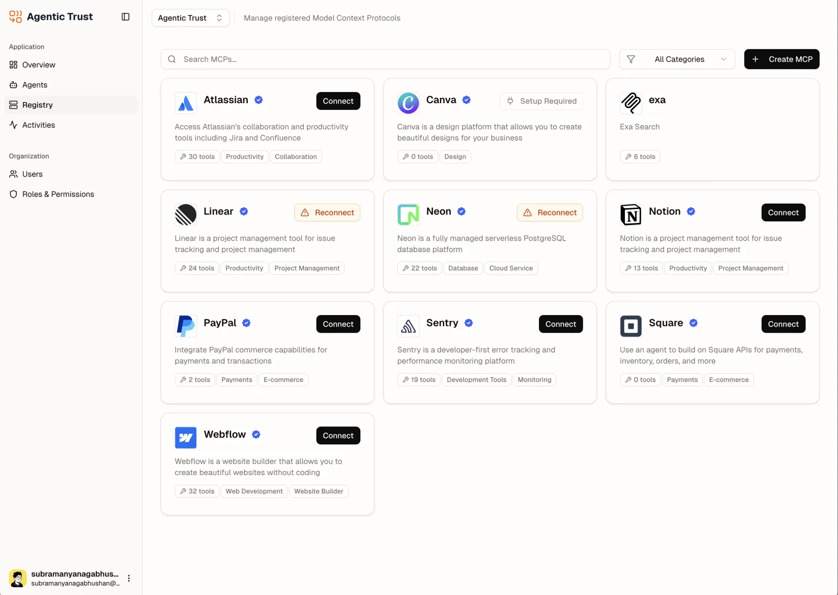Click the 32 tools badge on Webflow
This screenshot has width=838, height=595.
197,491
